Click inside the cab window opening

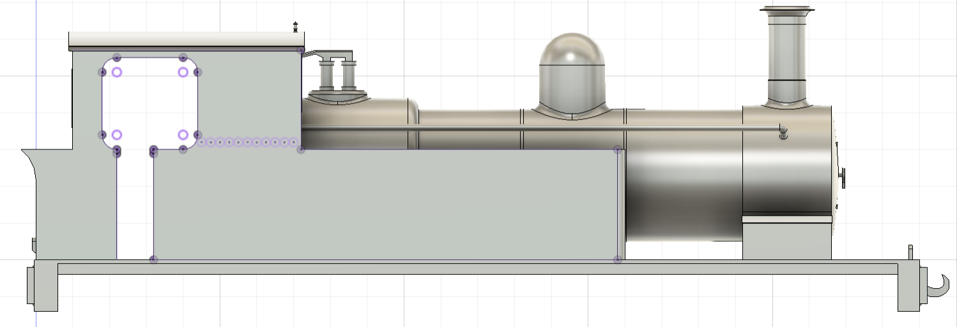click(150, 102)
